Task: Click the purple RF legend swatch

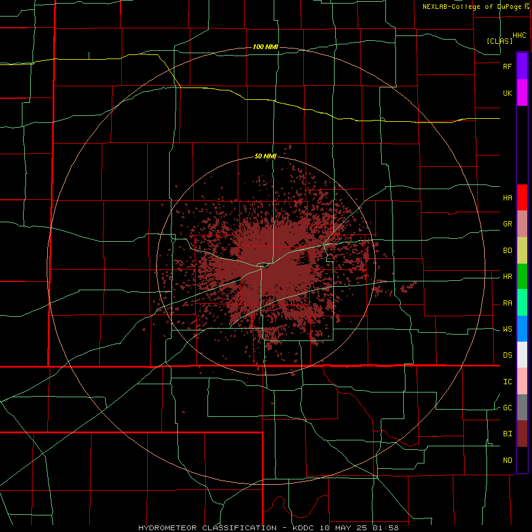Action: coord(522,66)
